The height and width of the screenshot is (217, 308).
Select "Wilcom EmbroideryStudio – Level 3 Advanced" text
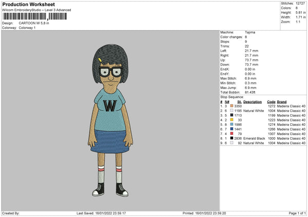pos(36,10)
